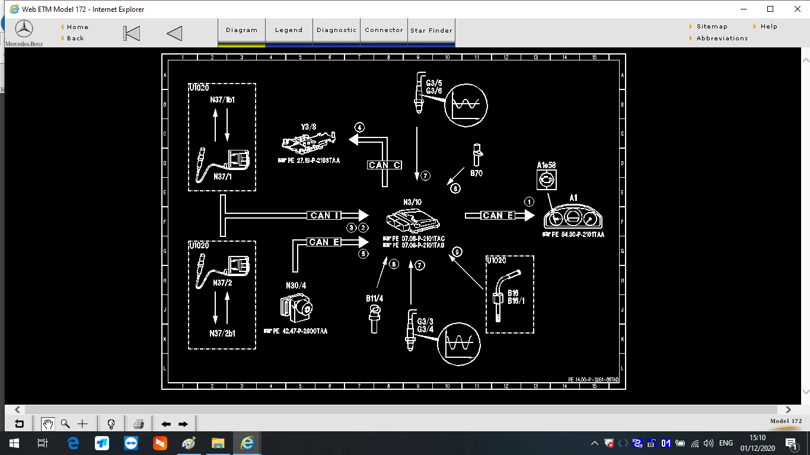The width and height of the screenshot is (810, 455).
Task: Open the notification center icon
Action: pos(790,443)
